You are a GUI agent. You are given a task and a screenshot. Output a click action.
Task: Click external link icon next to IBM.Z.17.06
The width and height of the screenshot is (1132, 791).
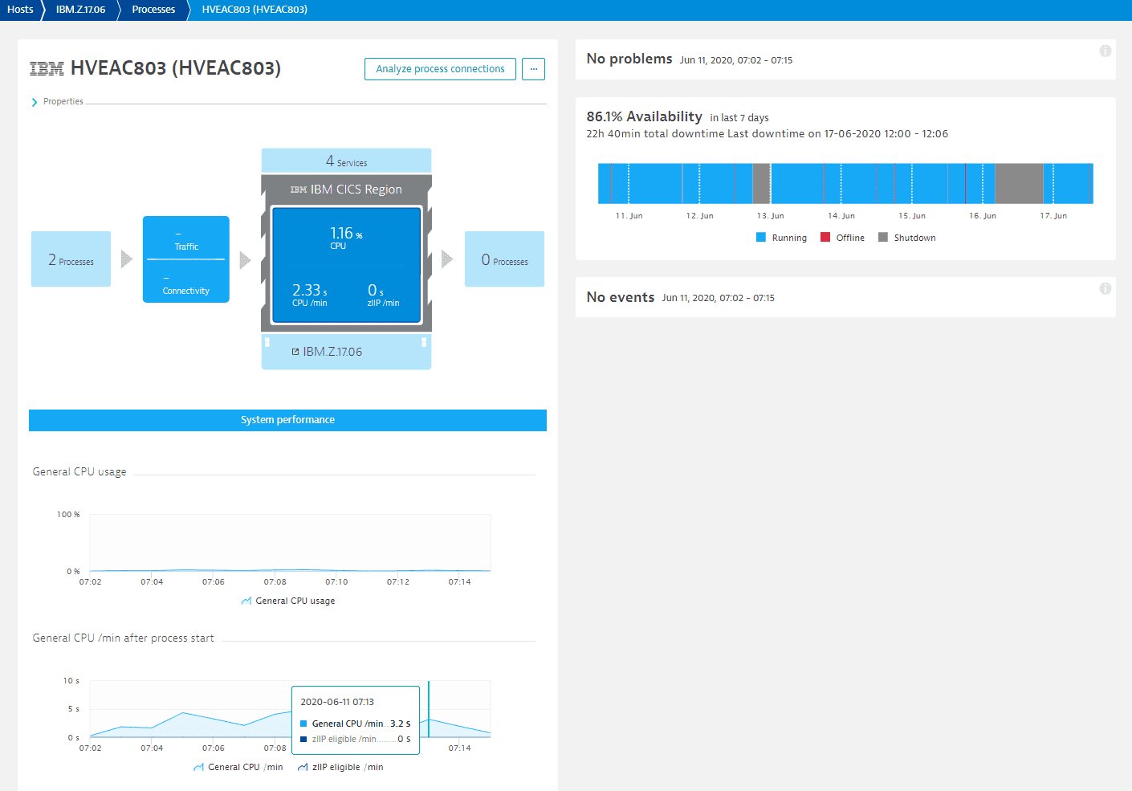tap(295, 352)
